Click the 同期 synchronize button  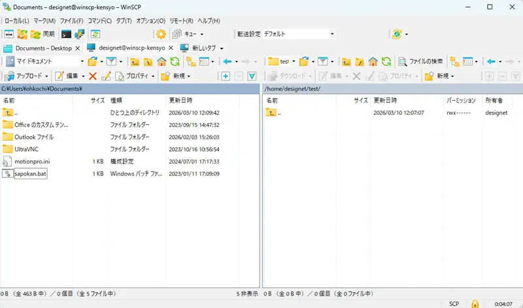coord(42,34)
